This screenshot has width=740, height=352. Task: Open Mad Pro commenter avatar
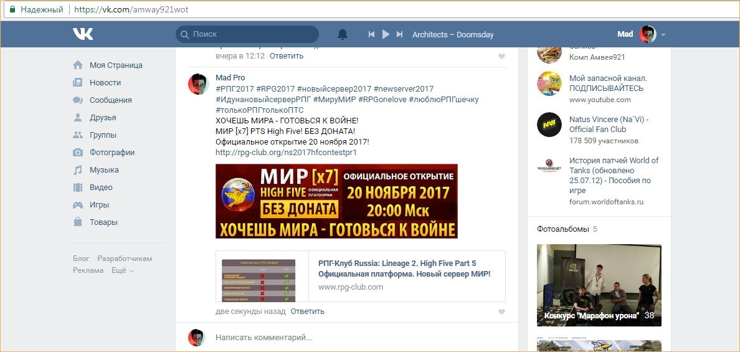click(198, 84)
